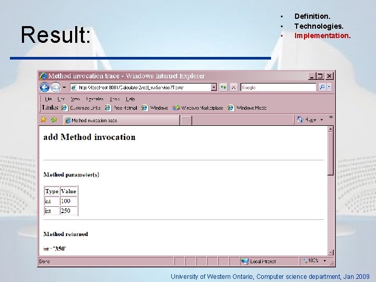Click the Back navigation arrow

44,87
